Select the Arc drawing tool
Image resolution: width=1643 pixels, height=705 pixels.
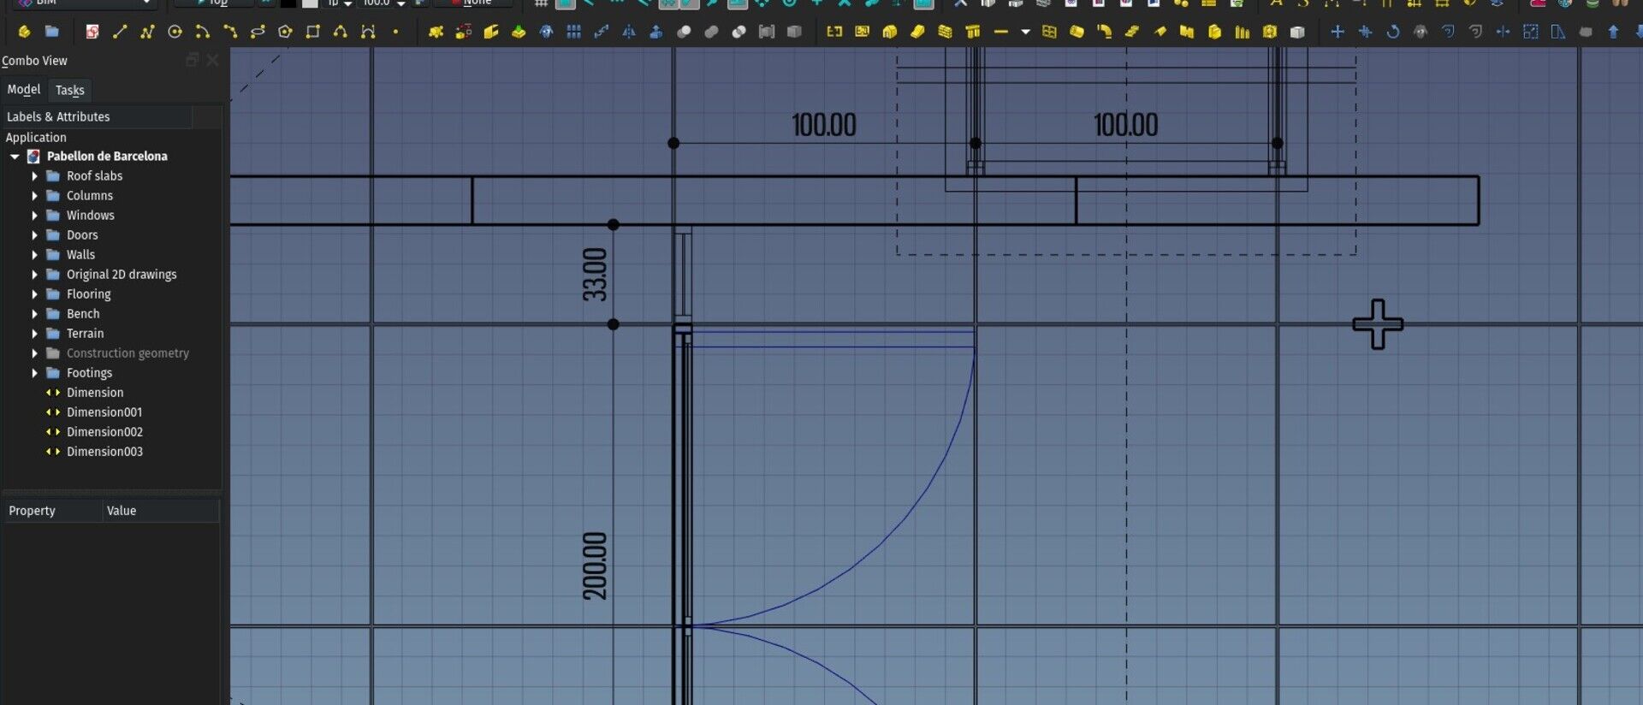(x=202, y=32)
